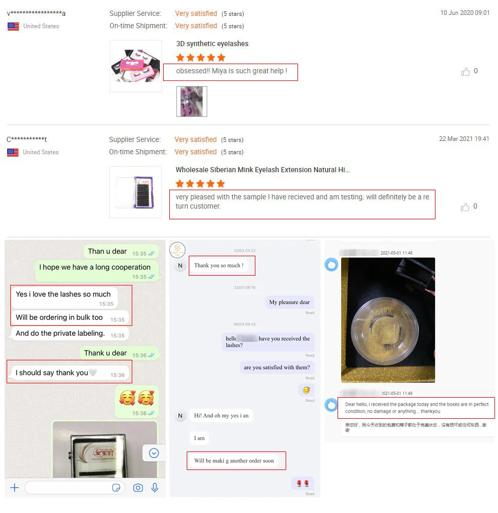Tap the plus attachment icon in chat
498x513 pixels.
(14, 488)
